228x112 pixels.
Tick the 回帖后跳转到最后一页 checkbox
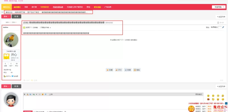coord(48,111)
